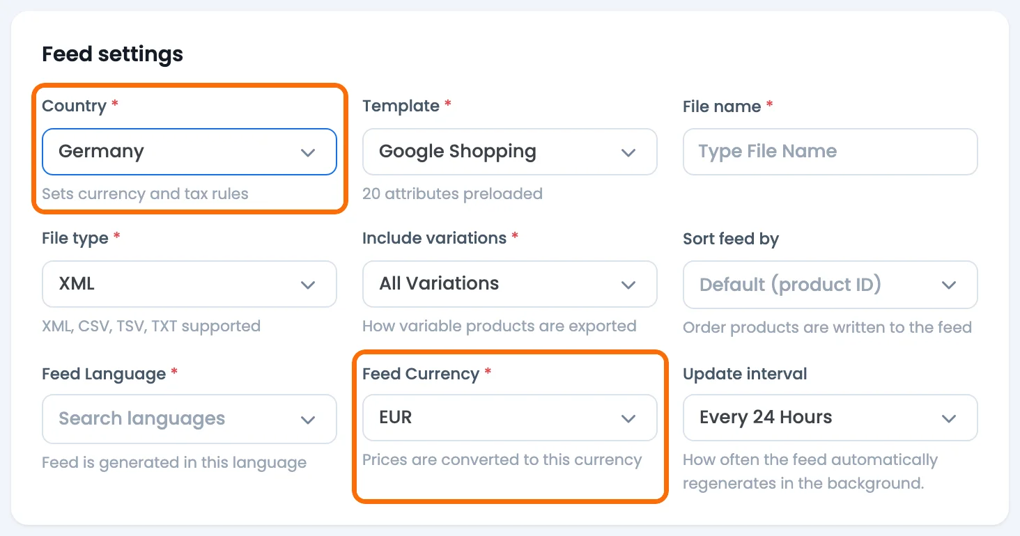
Task: Open the Template dropdown showing Google Shopping
Action: click(510, 152)
